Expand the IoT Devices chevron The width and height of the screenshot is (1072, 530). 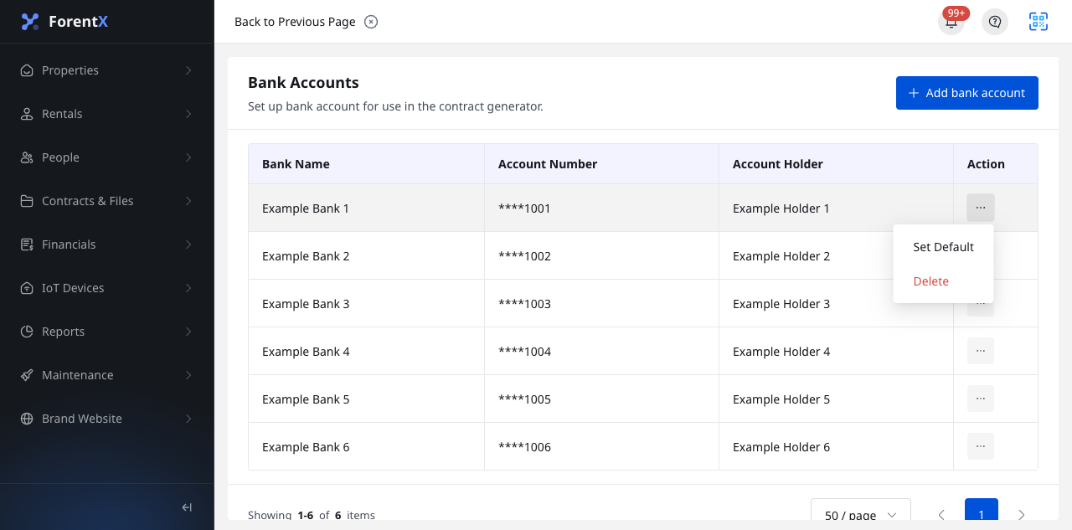coord(188,288)
